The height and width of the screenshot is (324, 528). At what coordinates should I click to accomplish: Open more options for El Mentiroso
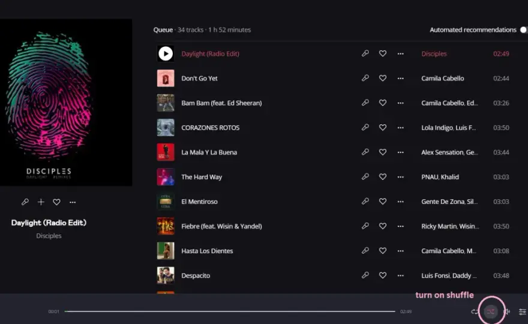tap(400, 202)
